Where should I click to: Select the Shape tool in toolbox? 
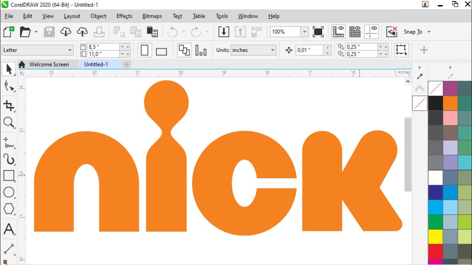(9, 87)
